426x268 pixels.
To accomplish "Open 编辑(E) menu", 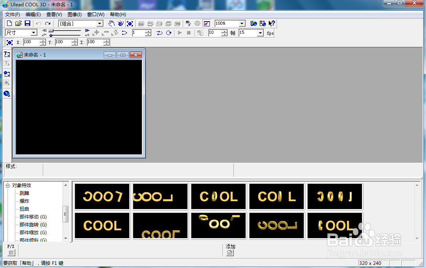I will coord(33,15).
